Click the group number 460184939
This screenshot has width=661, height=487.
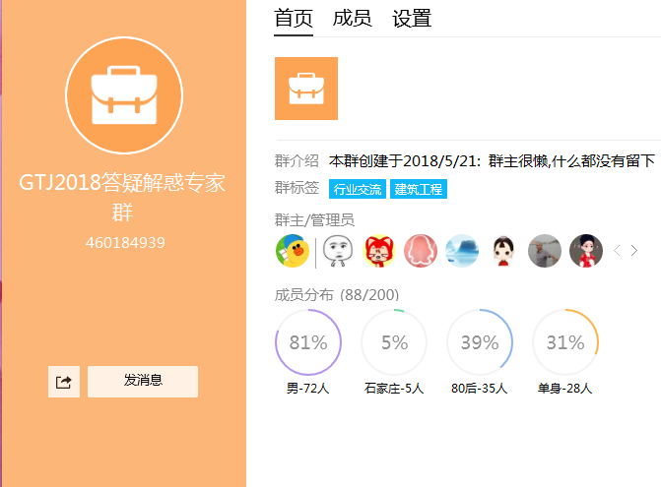pyautogui.click(x=125, y=243)
